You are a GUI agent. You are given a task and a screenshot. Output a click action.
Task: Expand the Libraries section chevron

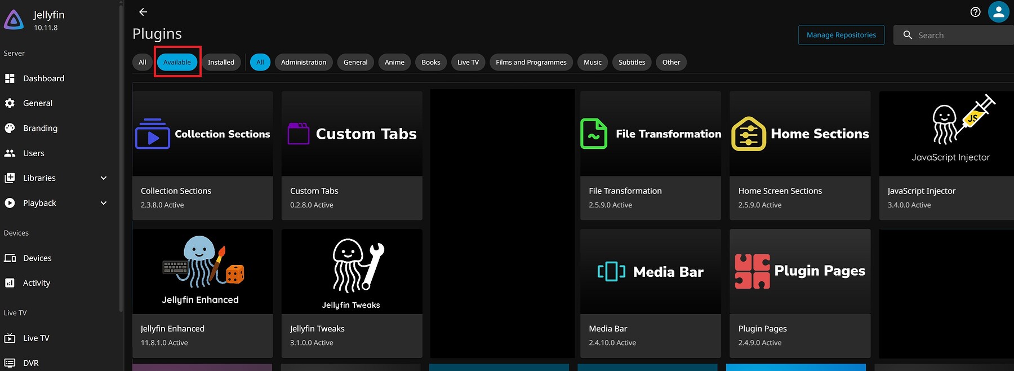[104, 178]
